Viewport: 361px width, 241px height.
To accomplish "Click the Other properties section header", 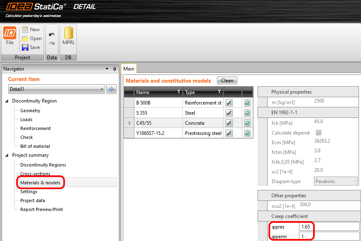I will click(309, 196).
